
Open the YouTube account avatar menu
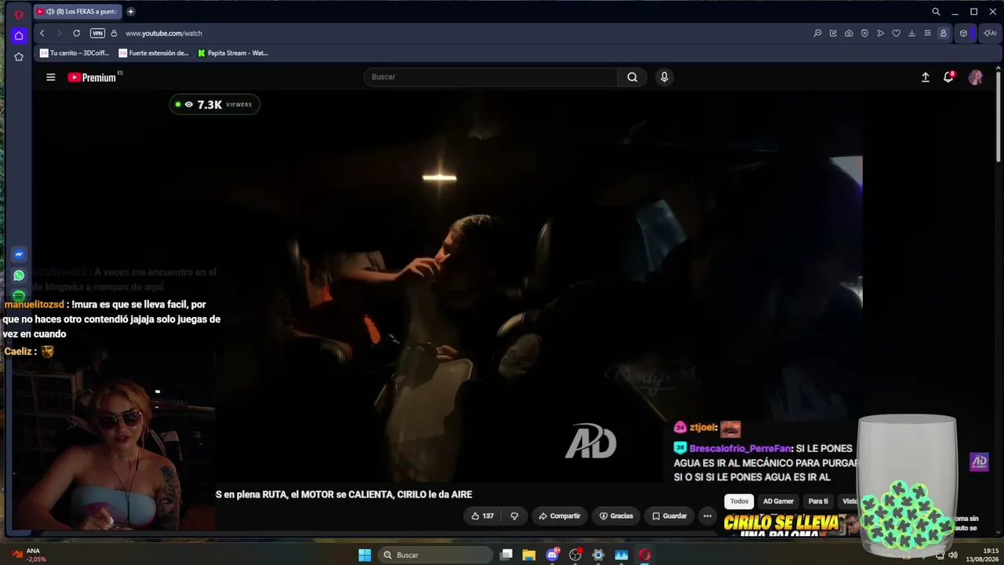pyautogui.click(x=976, y=77)
